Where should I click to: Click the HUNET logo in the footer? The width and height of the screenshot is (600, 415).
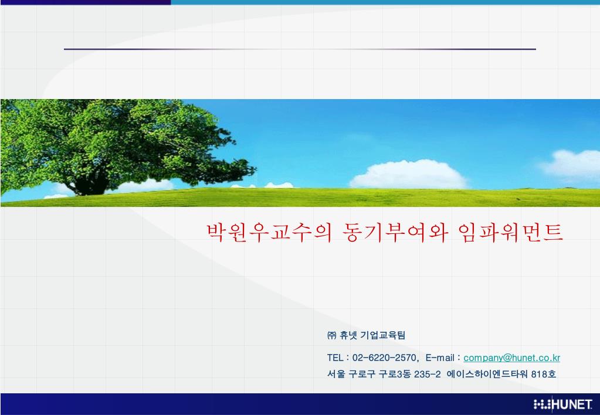(x=563, y=404)
